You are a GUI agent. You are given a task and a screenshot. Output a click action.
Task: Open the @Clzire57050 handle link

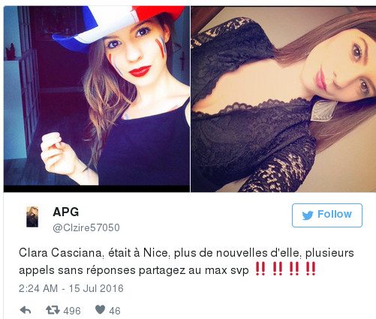click(x=86, y=227)
